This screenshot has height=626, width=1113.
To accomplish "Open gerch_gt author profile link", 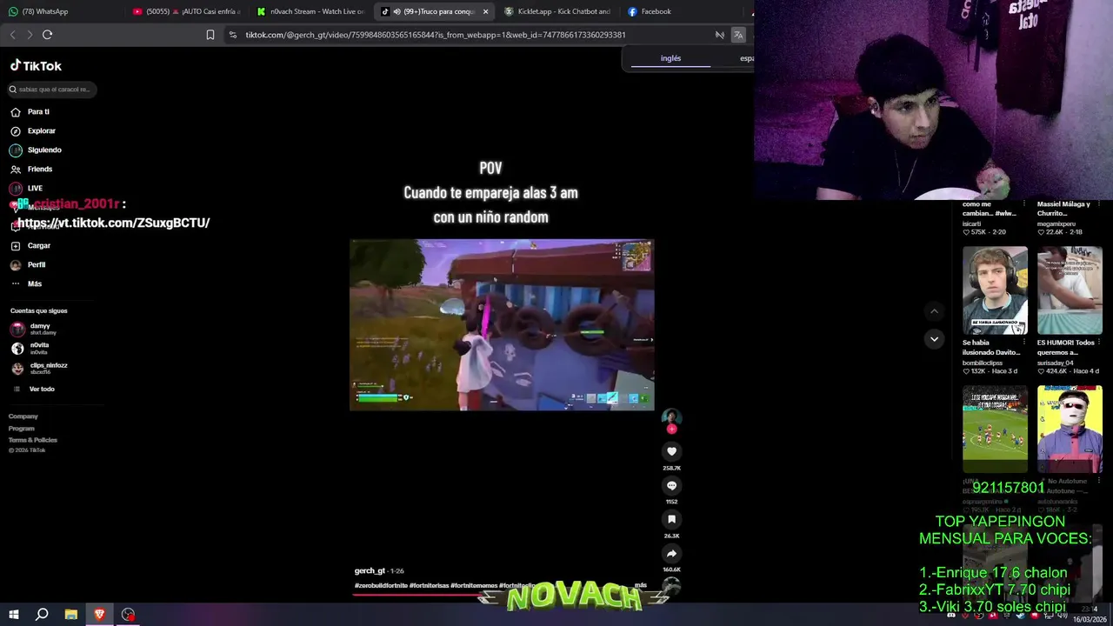I will [x=370, y=570].
